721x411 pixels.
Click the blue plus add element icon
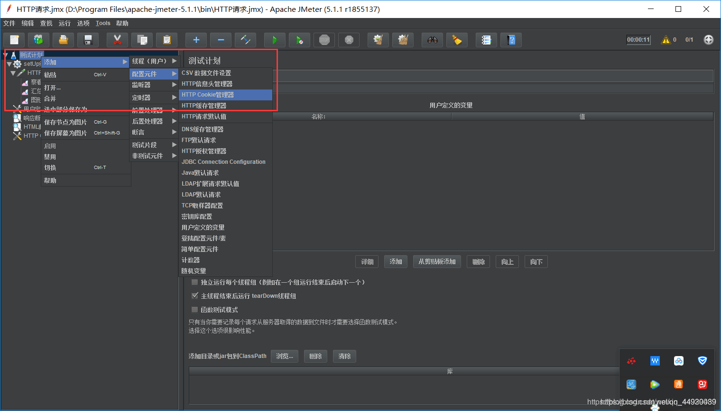(x=196, y=40)
